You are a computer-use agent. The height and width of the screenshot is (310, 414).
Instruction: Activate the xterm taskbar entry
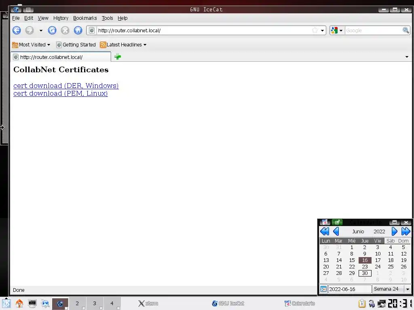[x=148, y=304]
